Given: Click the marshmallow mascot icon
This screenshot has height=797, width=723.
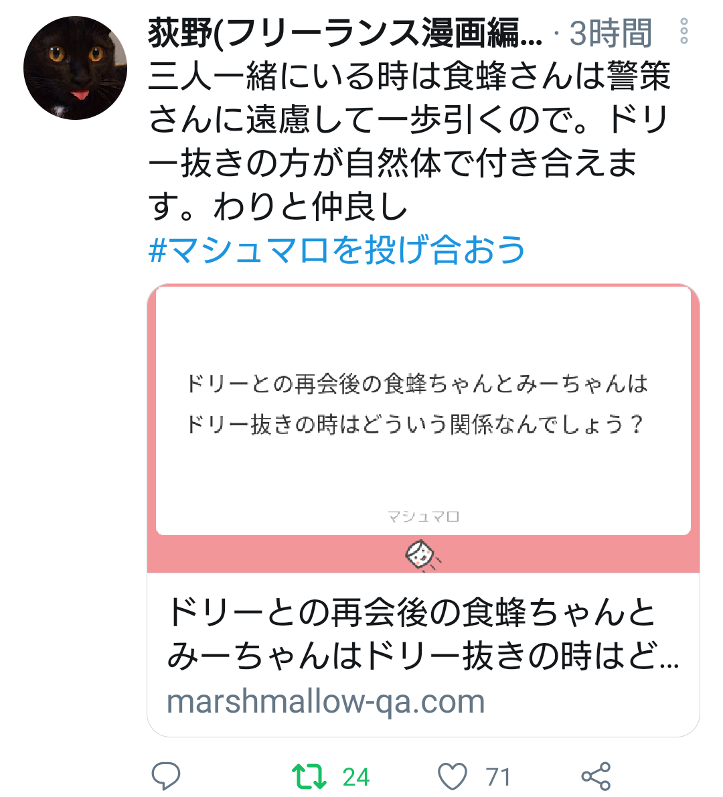Looking at the screenshot, I should tap(422, 555).
